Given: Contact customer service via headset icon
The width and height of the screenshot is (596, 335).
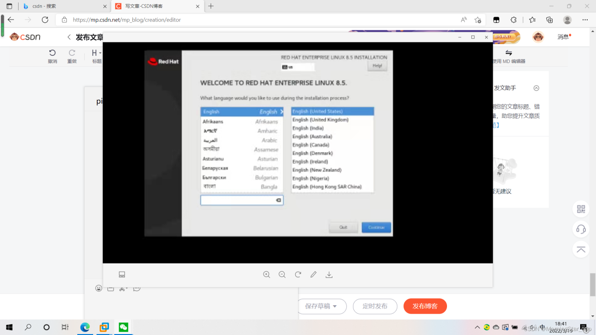Looking at the screenshot, I should click(x=581, y=229).
